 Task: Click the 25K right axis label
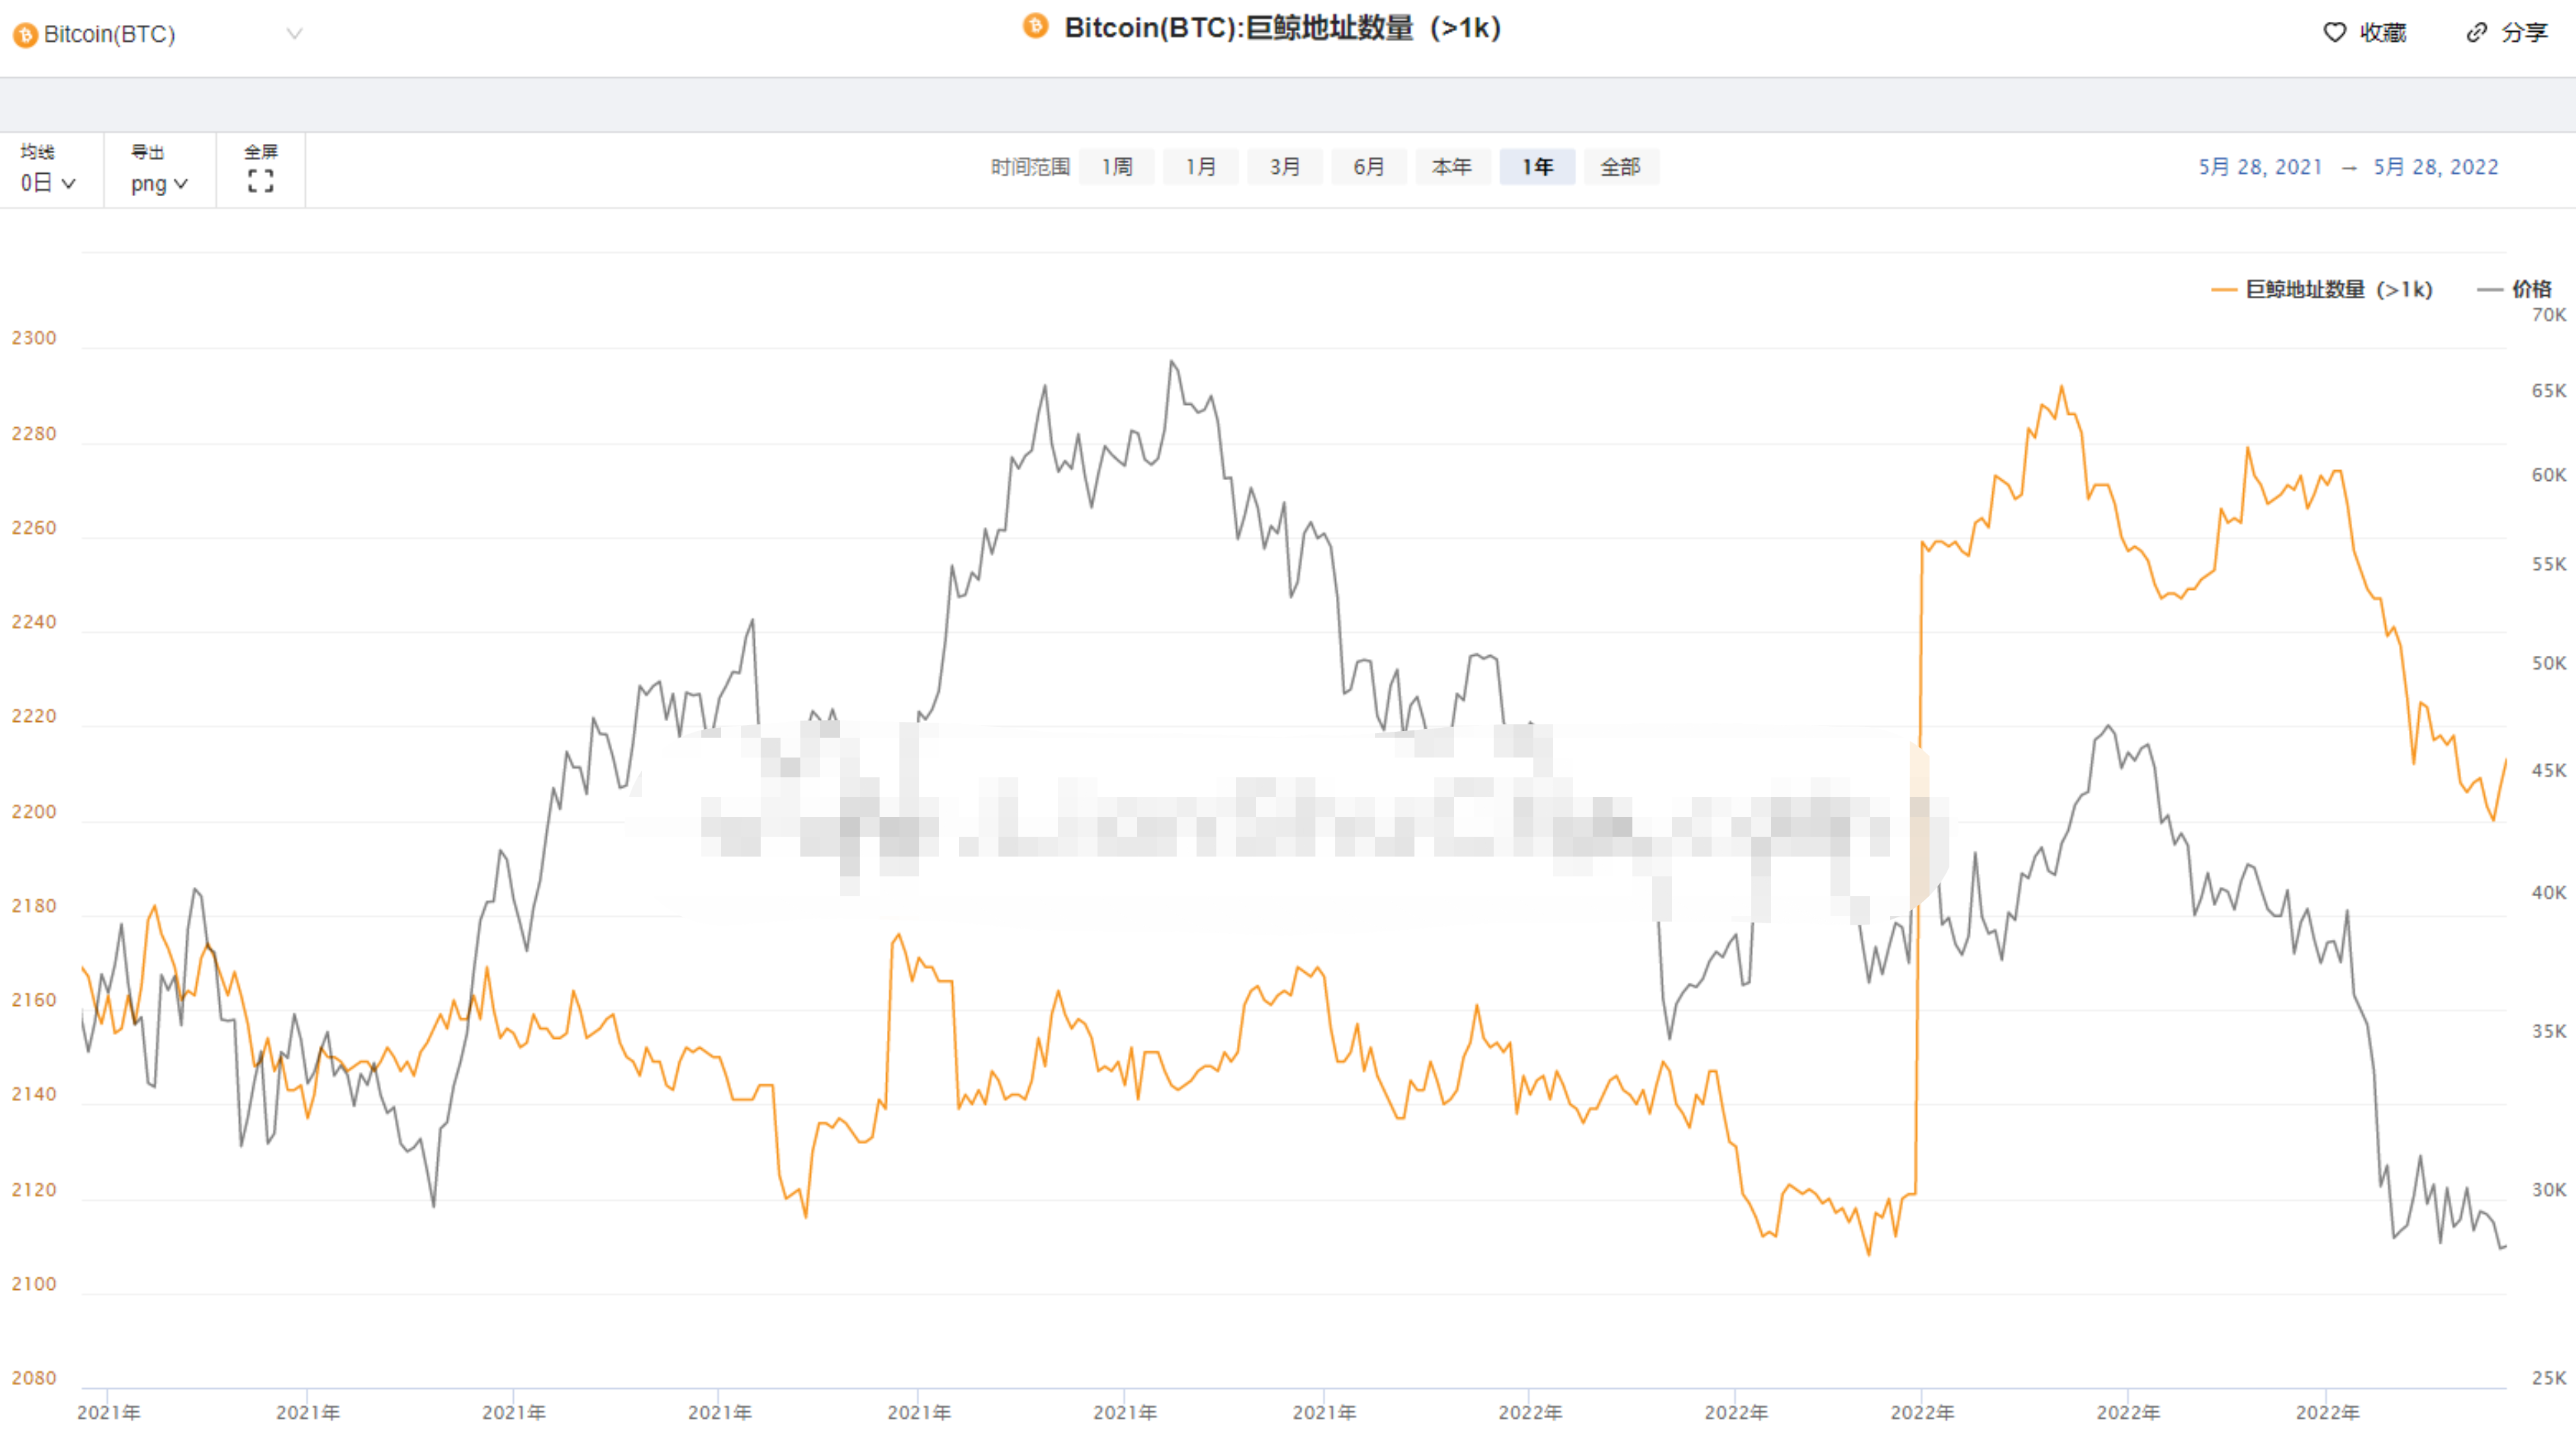pyautogui.click(x=2549, y=1379)
